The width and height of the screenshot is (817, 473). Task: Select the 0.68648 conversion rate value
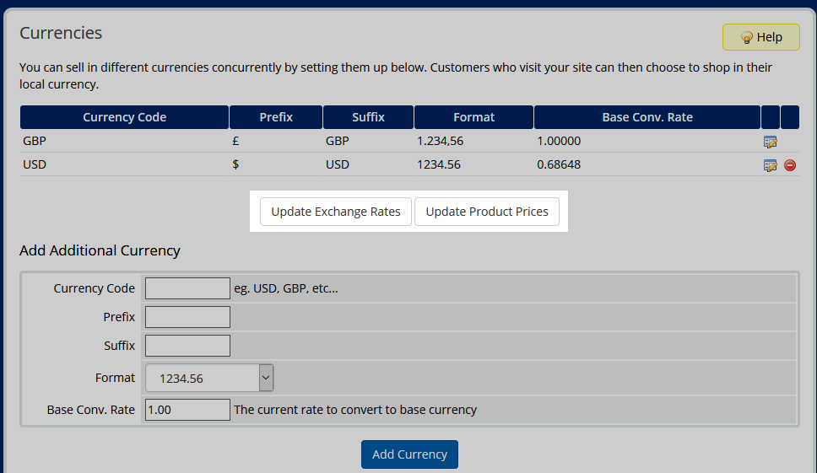(x=559, y=164)
